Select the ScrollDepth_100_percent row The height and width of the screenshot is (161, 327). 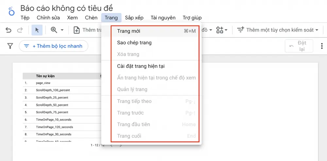click(62, 90)
